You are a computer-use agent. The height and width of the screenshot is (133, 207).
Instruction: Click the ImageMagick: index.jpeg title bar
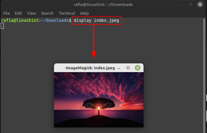tap(90, 68)
